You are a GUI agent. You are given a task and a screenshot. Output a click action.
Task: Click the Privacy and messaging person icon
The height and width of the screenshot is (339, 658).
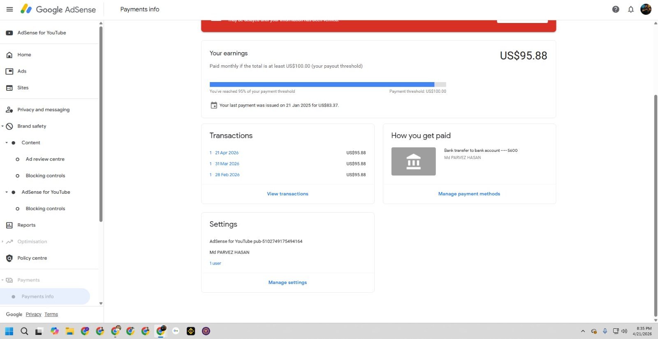9,110
